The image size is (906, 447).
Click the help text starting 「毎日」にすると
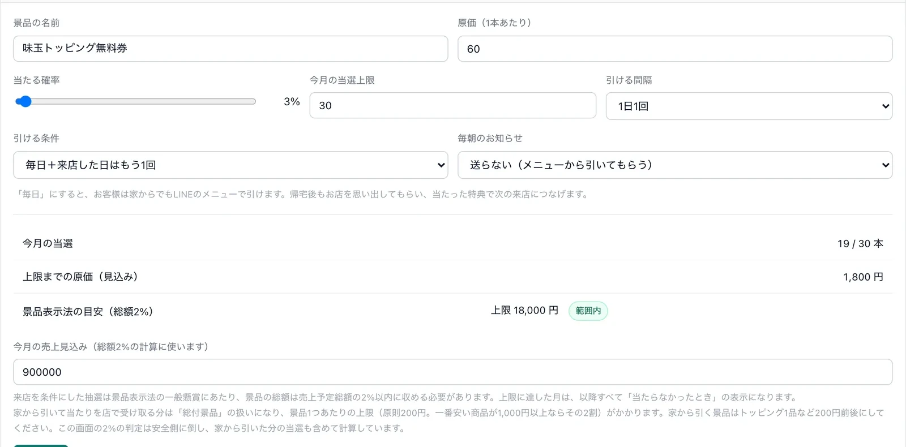302,194
